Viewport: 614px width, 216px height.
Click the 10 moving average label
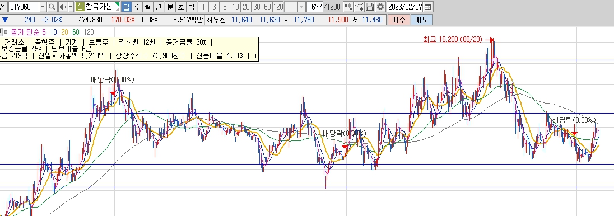click(x=53, y=32)
